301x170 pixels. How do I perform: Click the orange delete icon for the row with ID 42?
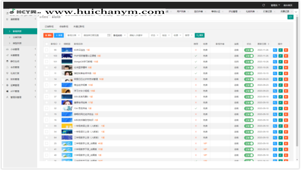tap(286, 68)
